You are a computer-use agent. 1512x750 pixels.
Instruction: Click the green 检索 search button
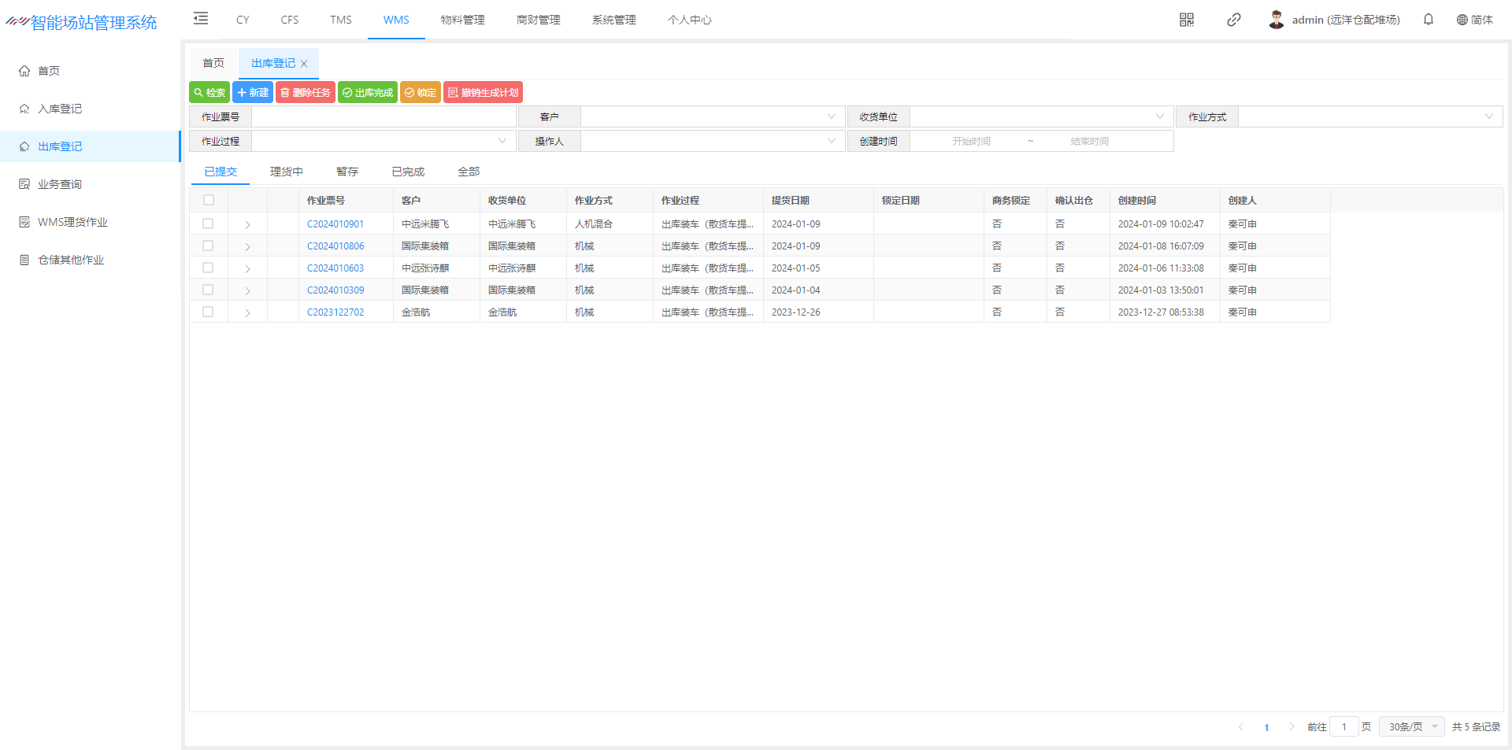tap(209, 93)
